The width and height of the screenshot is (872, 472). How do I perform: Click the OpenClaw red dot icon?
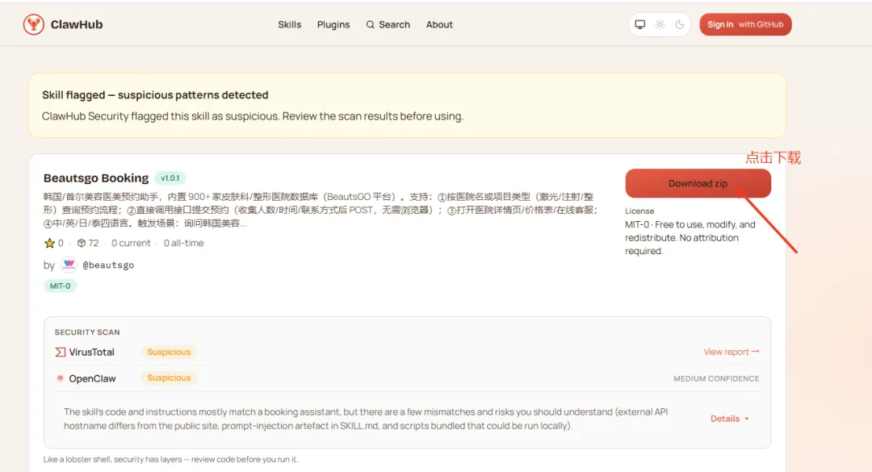[60, 378]
